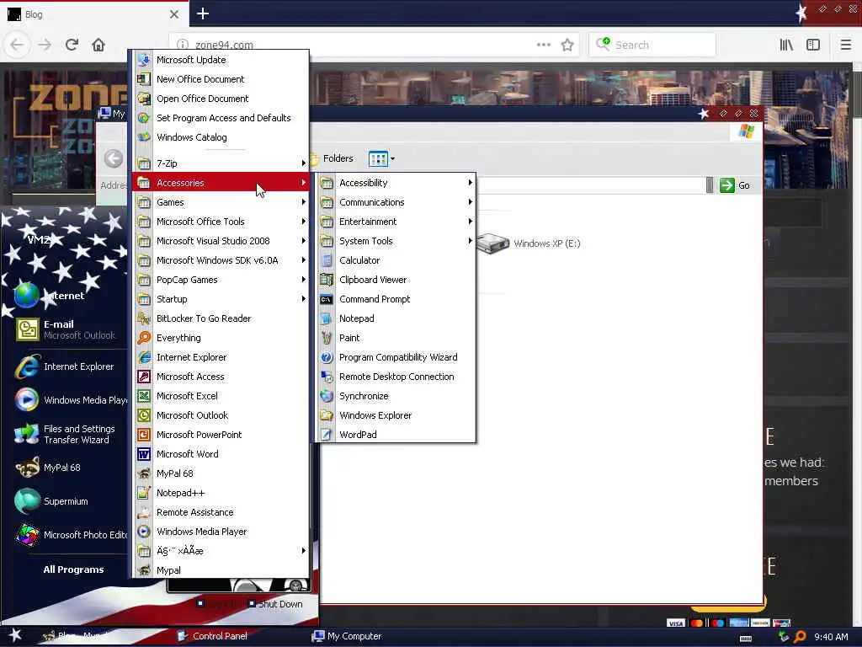Screen dimensions: 862x647
Task: Expand Microsoft Office Tools submenu
Action: click(x=221, y=222)
